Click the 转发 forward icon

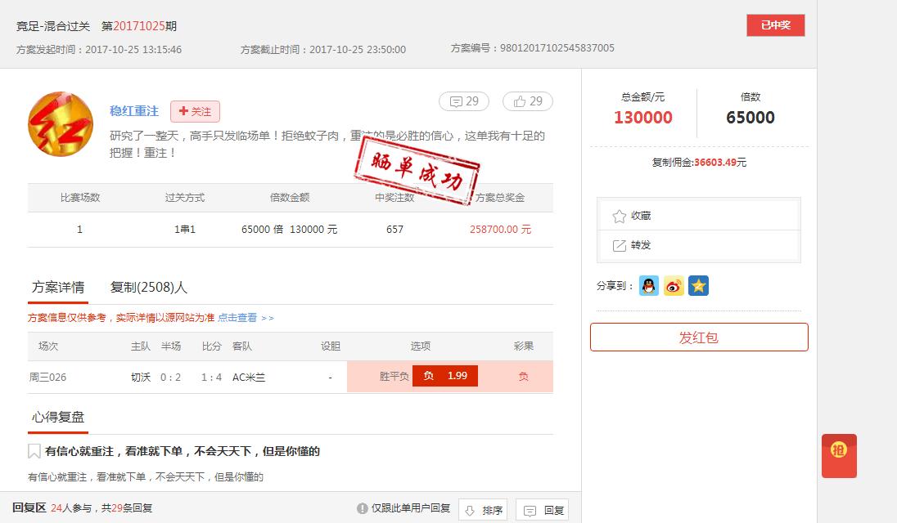pyautogui.click(x=620, y=247)
